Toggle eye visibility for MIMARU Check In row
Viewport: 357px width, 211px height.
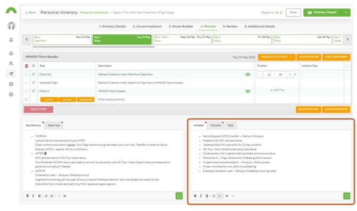tap(248, 91)
